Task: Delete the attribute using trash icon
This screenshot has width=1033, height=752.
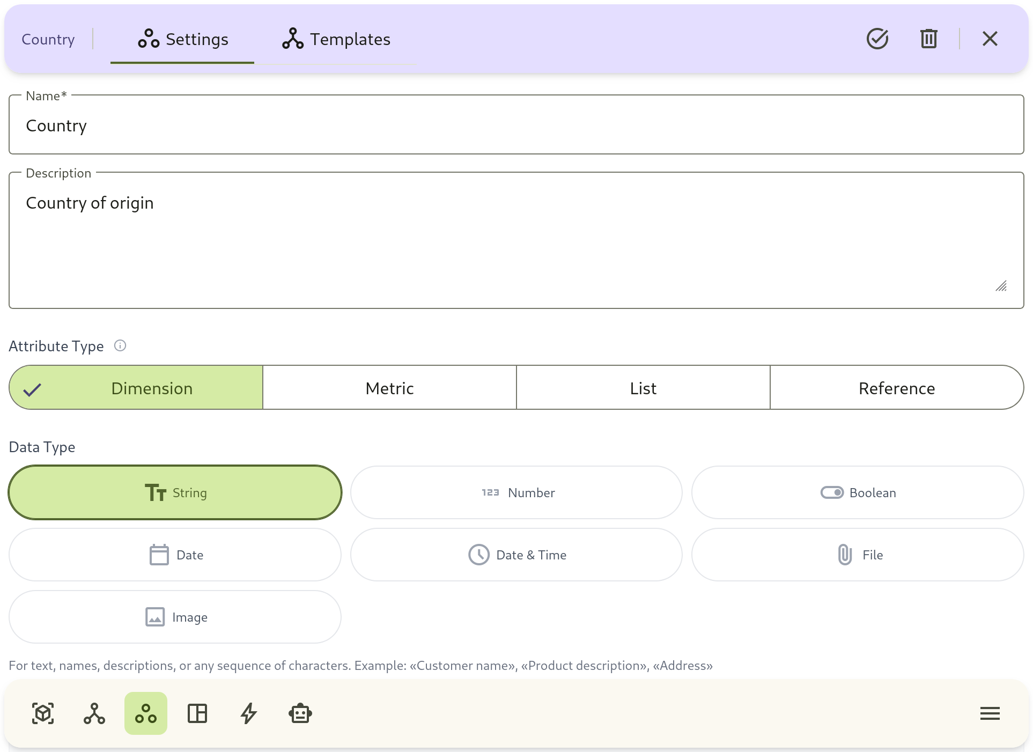Action: click(928, 39)
